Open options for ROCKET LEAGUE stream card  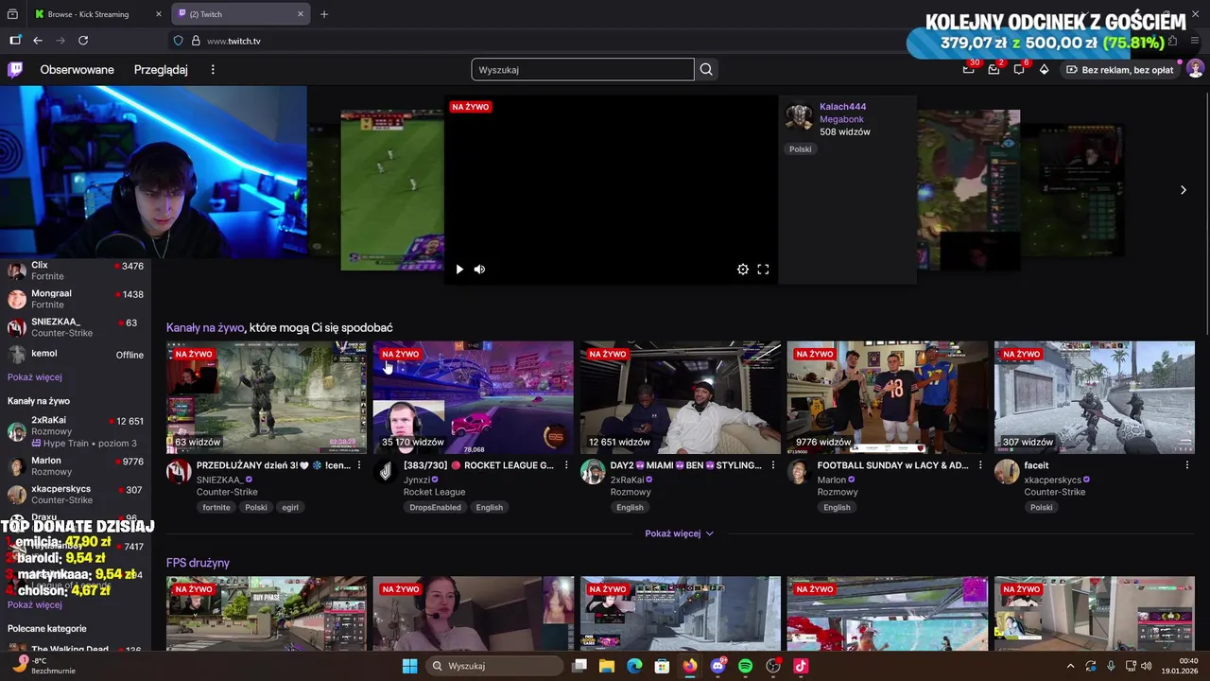(566, 465)
